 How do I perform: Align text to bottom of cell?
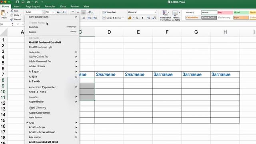(84, 12)
